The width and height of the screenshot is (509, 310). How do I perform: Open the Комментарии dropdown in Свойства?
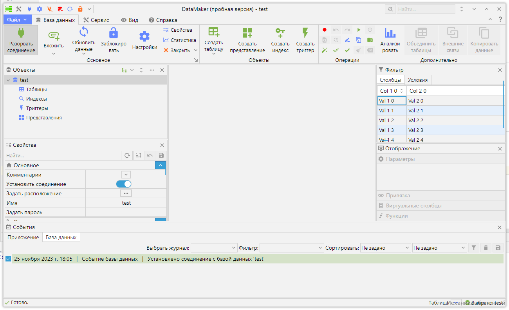pos(126,175)
